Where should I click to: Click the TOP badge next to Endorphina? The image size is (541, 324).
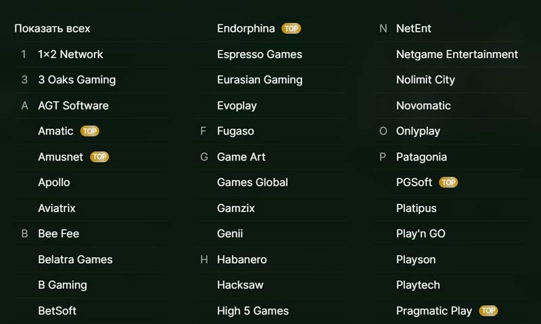pyautogui.click(x=291, y=28)
